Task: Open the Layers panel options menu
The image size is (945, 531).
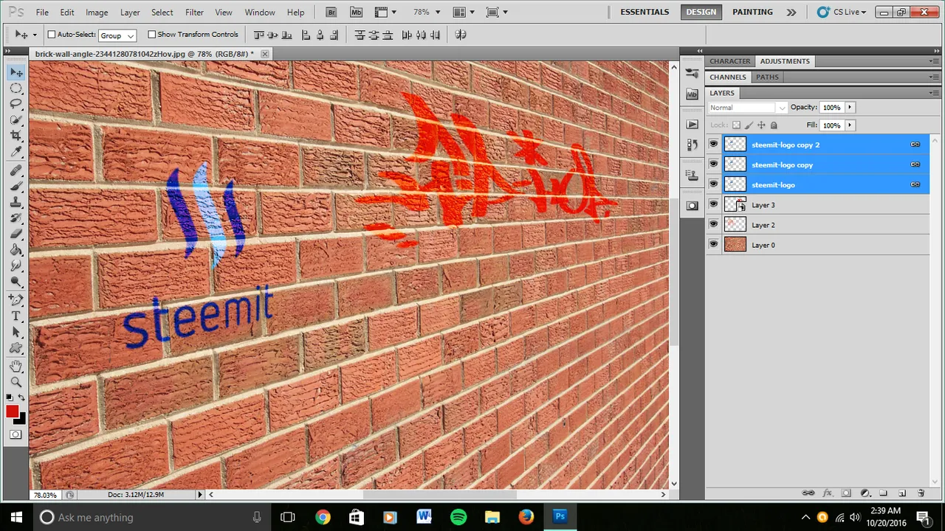Action: tap(935, 93)
